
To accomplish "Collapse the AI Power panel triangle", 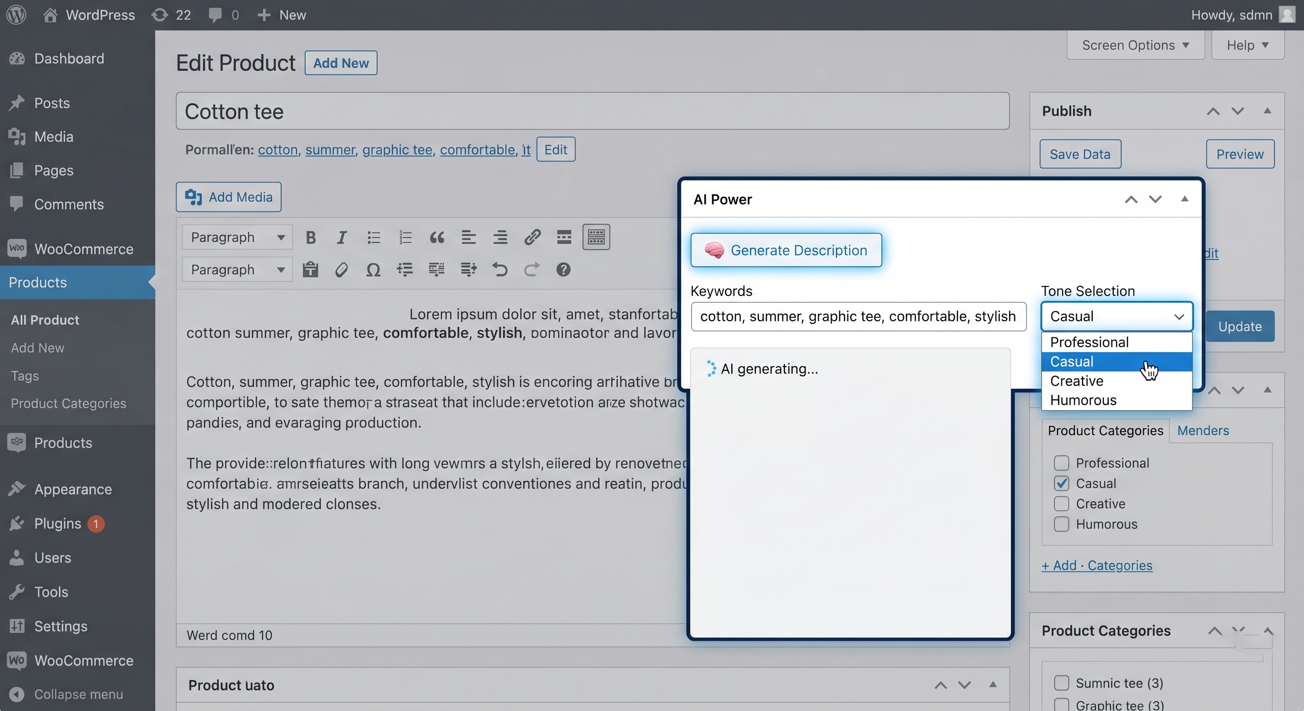I will pos(1185,199).
